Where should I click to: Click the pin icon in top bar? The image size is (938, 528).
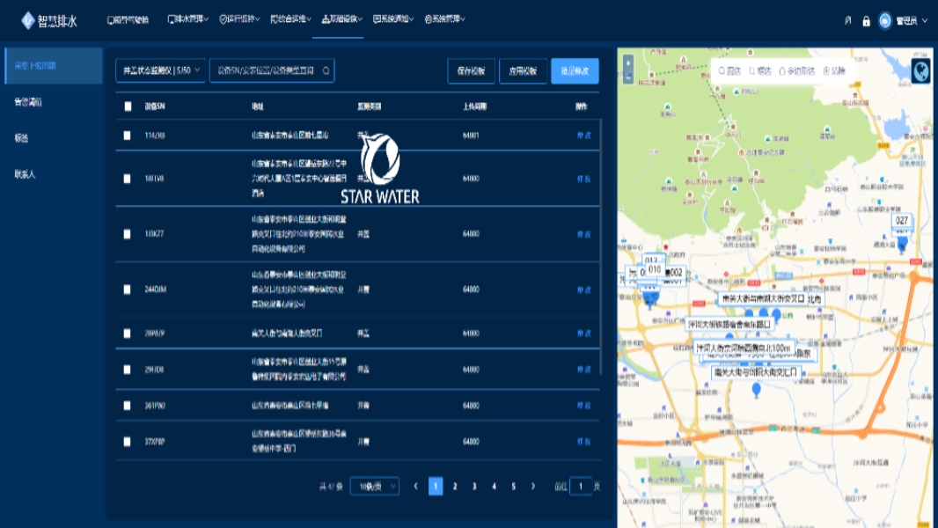click(847, 20)
